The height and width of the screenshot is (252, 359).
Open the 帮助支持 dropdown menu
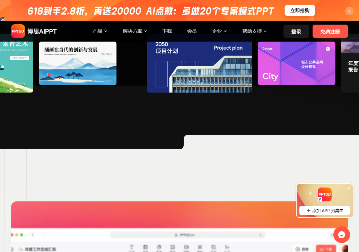pyautogui.click(x=254, y=31)
